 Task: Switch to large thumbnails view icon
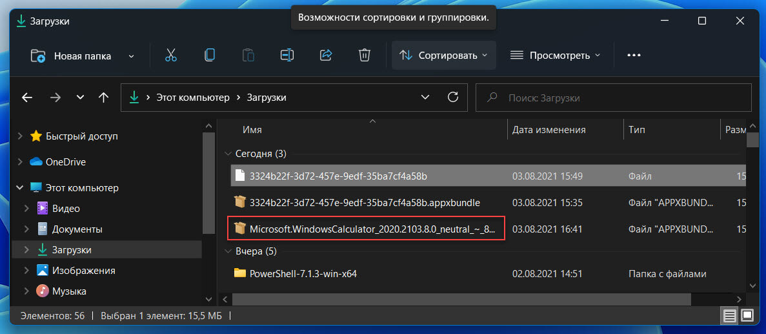[747, 316]
